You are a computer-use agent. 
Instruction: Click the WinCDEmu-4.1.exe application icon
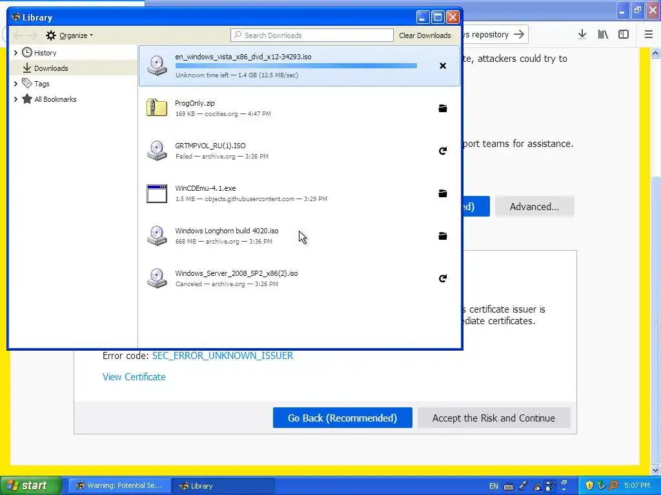point(157,193)
